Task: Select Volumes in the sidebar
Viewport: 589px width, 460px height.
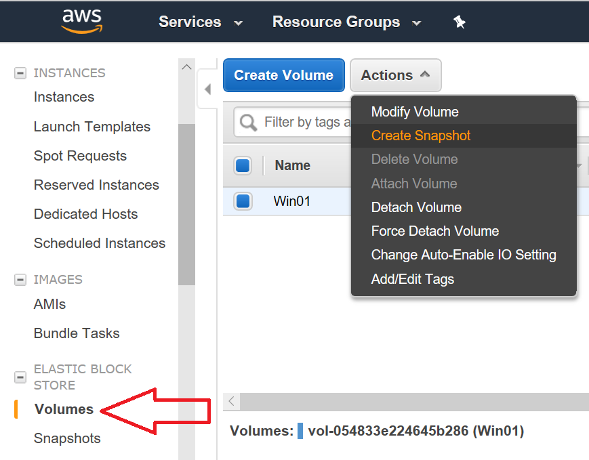Action: coord(64,409)
